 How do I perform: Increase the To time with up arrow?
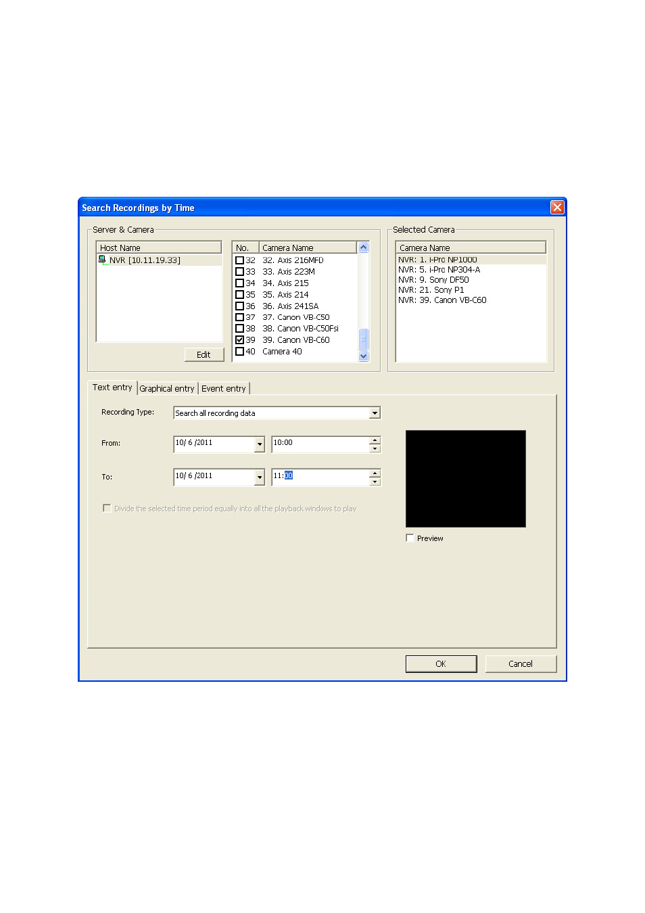[x=375, y=473]
